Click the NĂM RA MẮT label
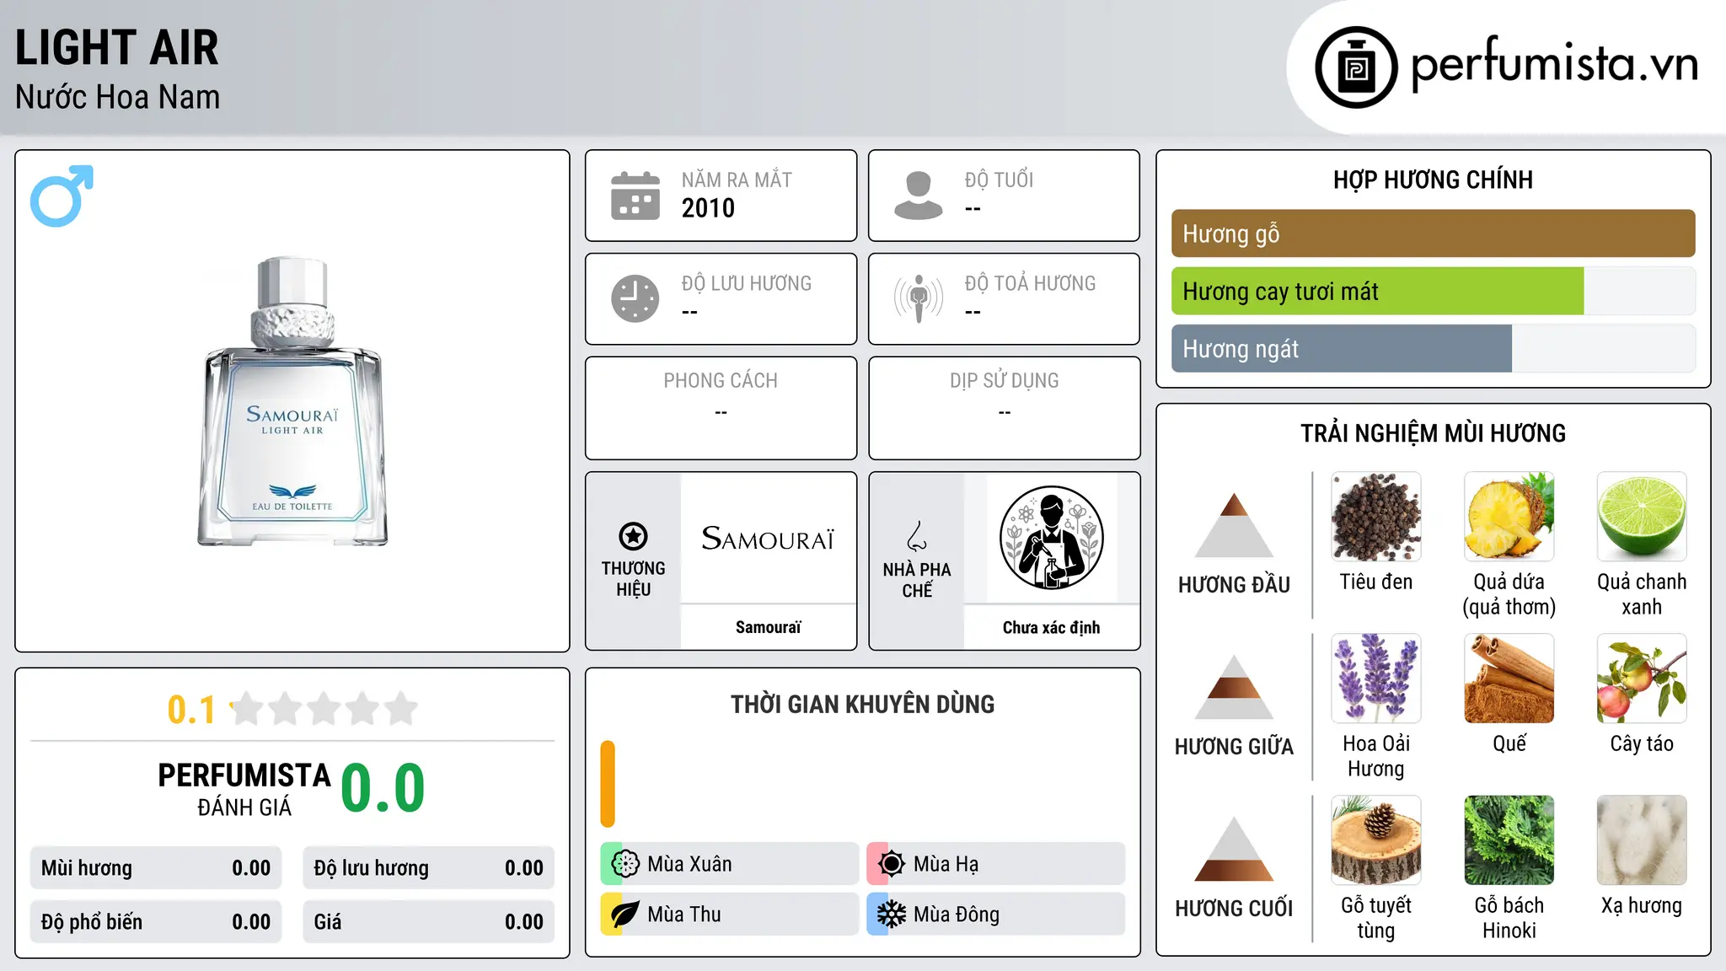The height and width of the screenshot is (971, 1726). point(737,180)
